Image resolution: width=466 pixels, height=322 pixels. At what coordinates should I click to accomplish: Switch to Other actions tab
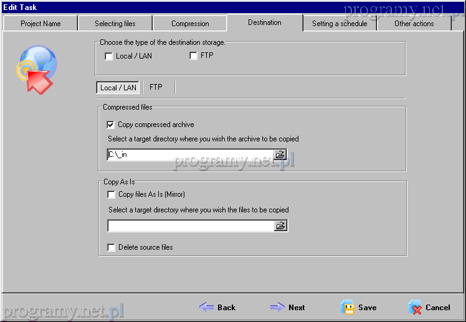pyautogui.click(x=414, y=24)
